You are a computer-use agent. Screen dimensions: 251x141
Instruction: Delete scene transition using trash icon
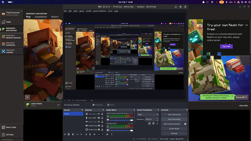[x=153, y=123]
